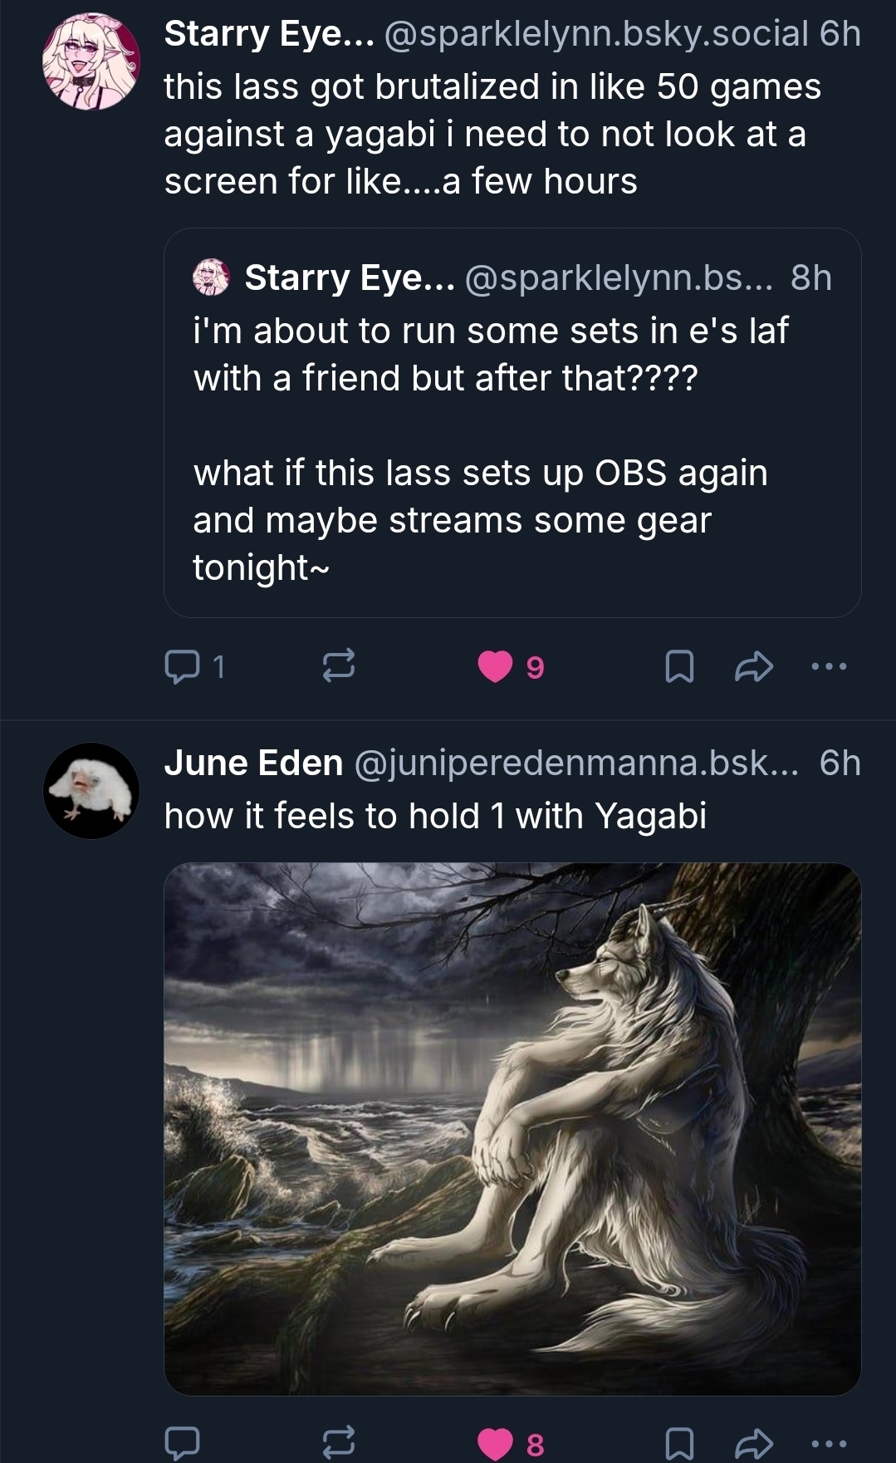896x1463 pixels.
Task: Open more options on Starry Eye's post
Action: coord(830,666)
